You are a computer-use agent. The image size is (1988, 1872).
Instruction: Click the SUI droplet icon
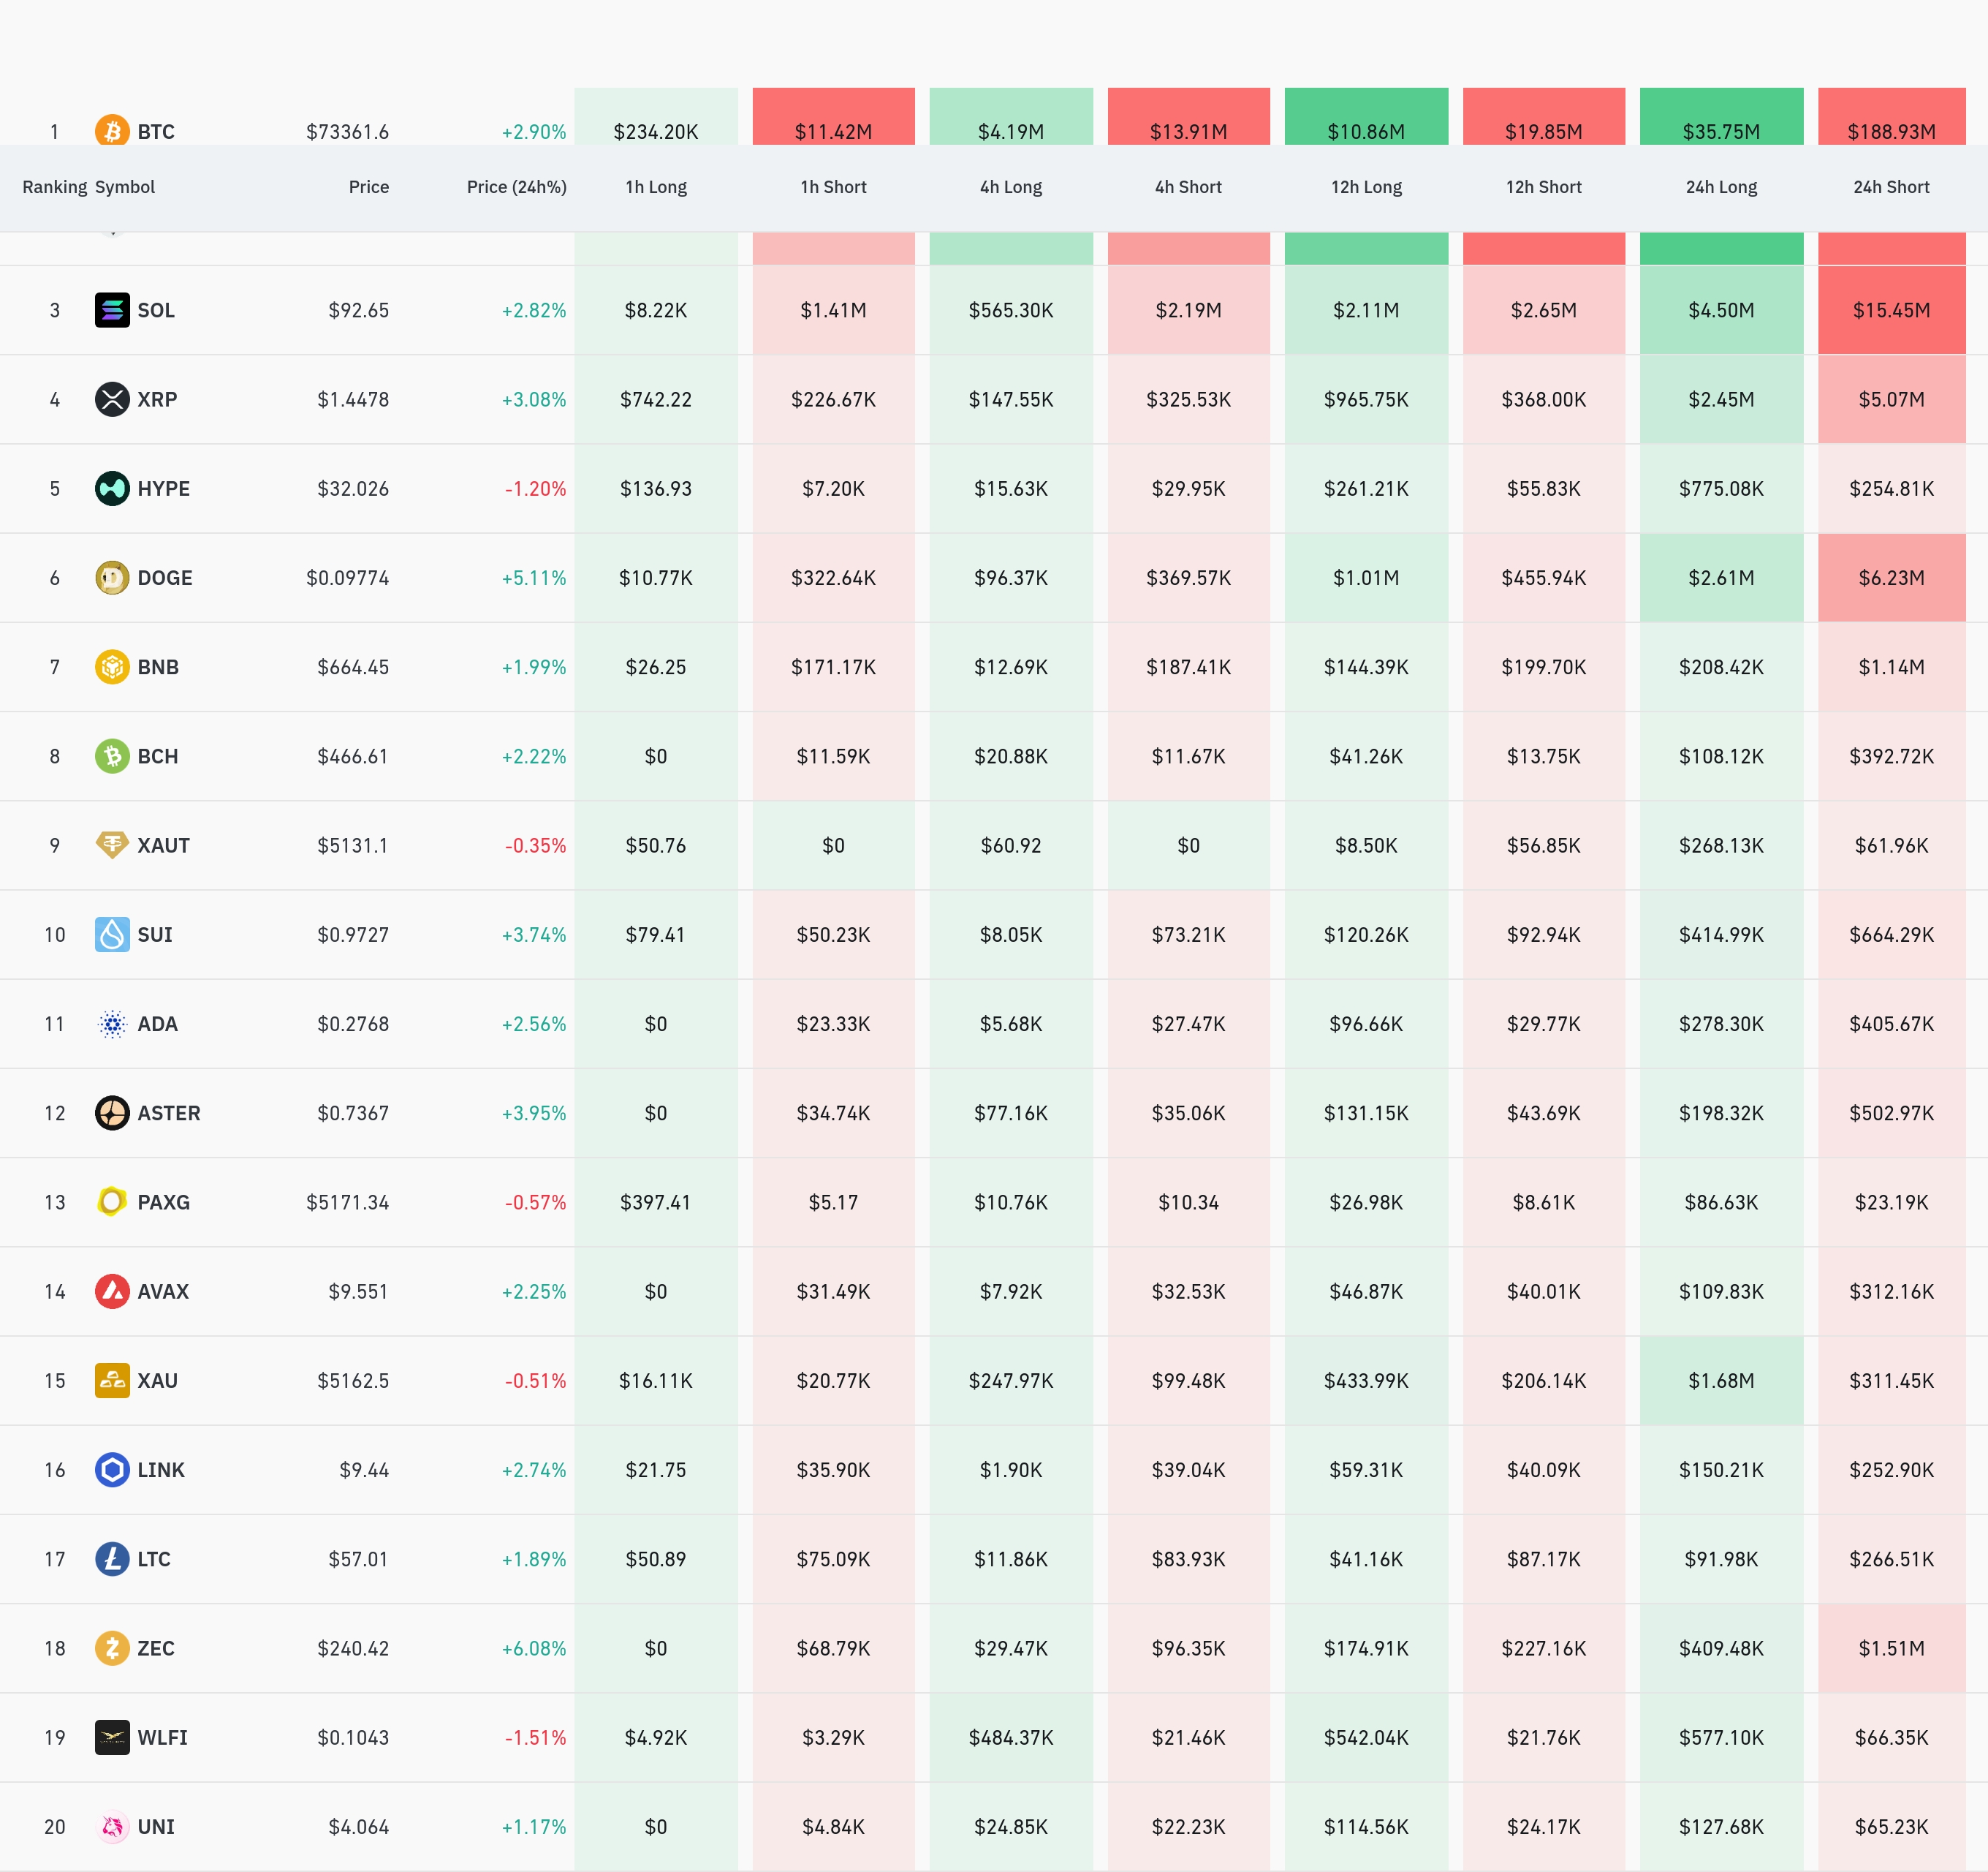click(112, 935)
